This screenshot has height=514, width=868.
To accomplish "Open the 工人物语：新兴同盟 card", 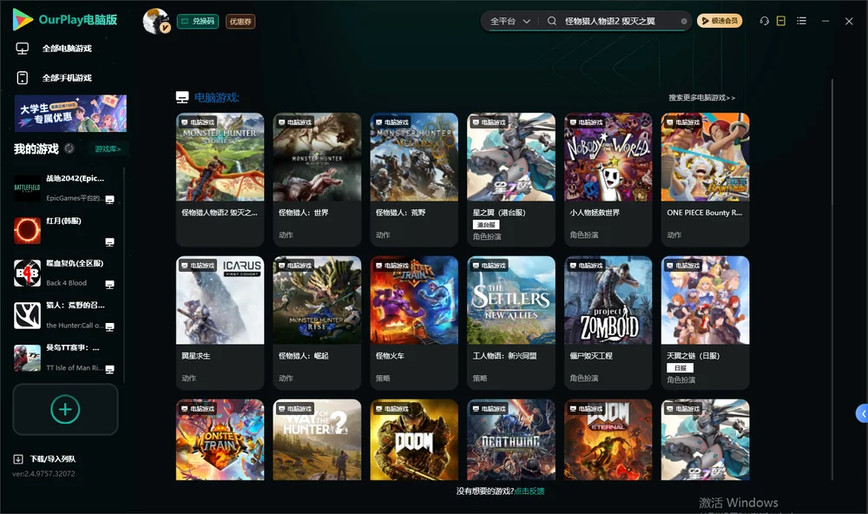I will coord(511,323).
